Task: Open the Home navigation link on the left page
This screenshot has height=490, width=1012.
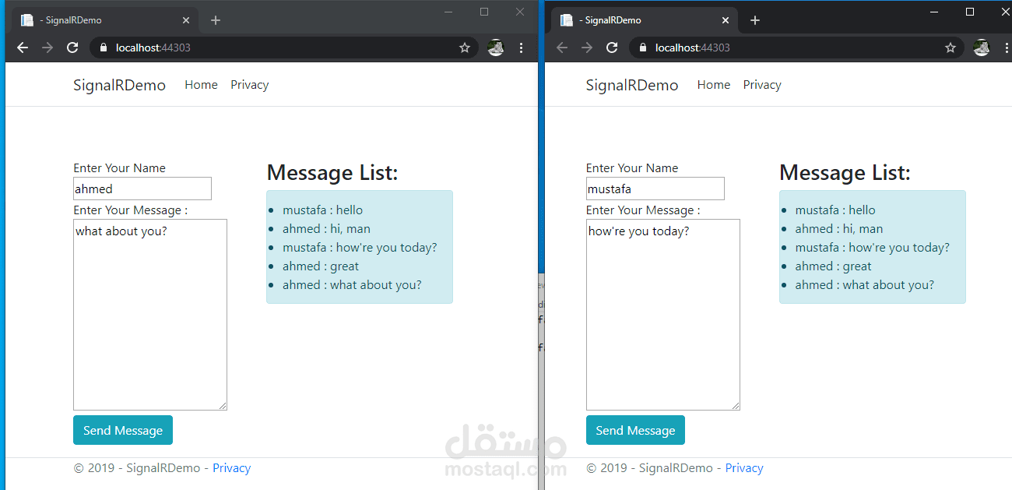Action: coord(201,84)
